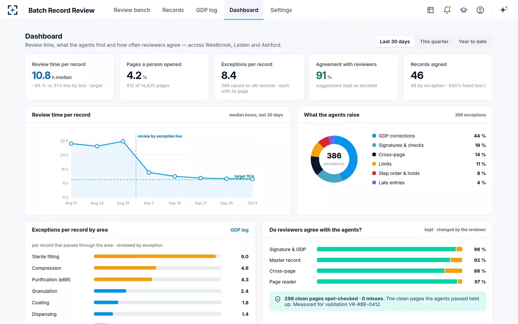The width and height of the screenshot is (518, 324).
Task: Click the GDP corrections blue legend swatch
Action: coord(374,136)
